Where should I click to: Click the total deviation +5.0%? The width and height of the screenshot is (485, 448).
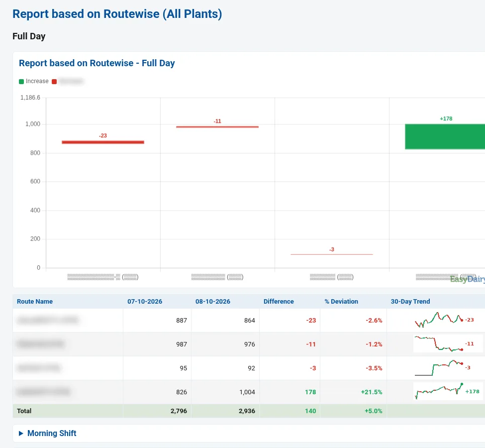374,411
